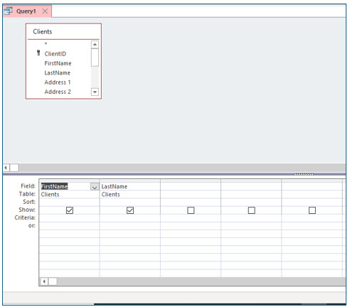Click the Query1 tab icon
The width and height of the screenshot is (350, 307).
coord(9,11)
